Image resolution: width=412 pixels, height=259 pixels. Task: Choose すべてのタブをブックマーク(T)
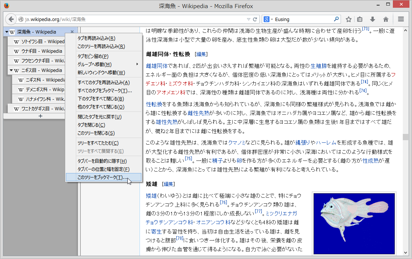click(103, 90)
